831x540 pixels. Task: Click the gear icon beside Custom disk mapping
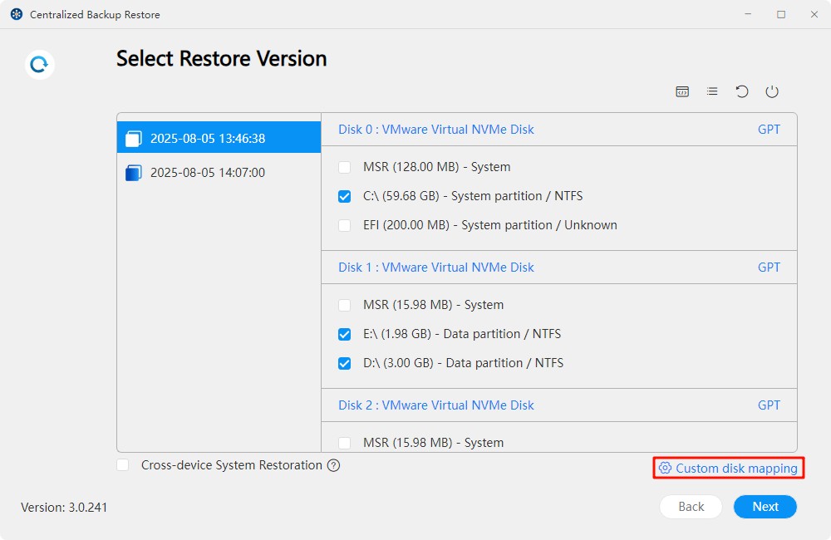[x=665, y=468]
